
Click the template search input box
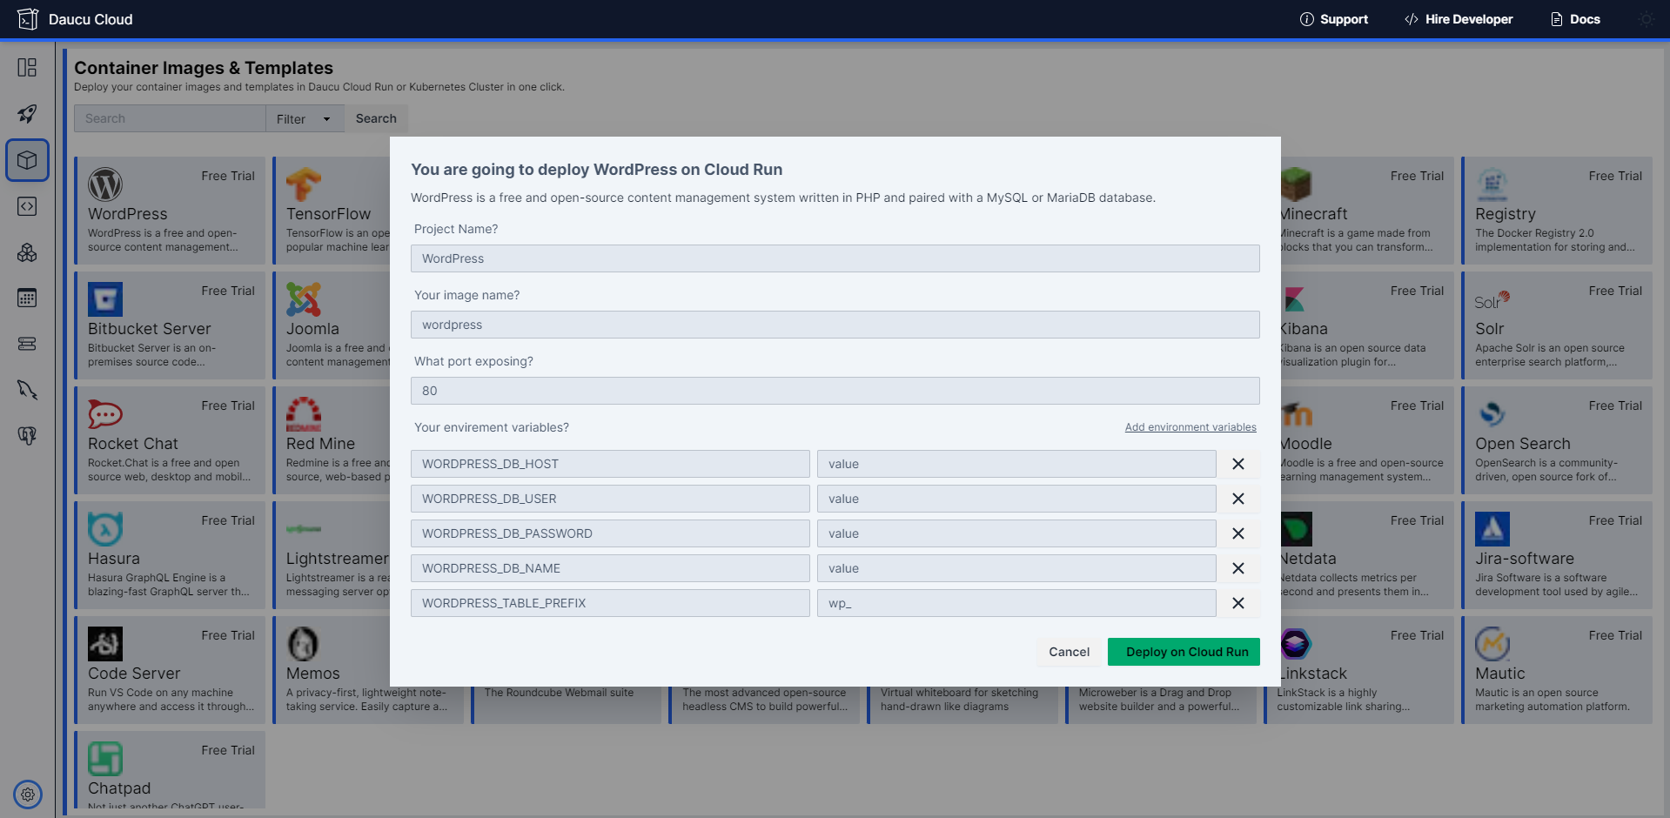coord(170,119)
